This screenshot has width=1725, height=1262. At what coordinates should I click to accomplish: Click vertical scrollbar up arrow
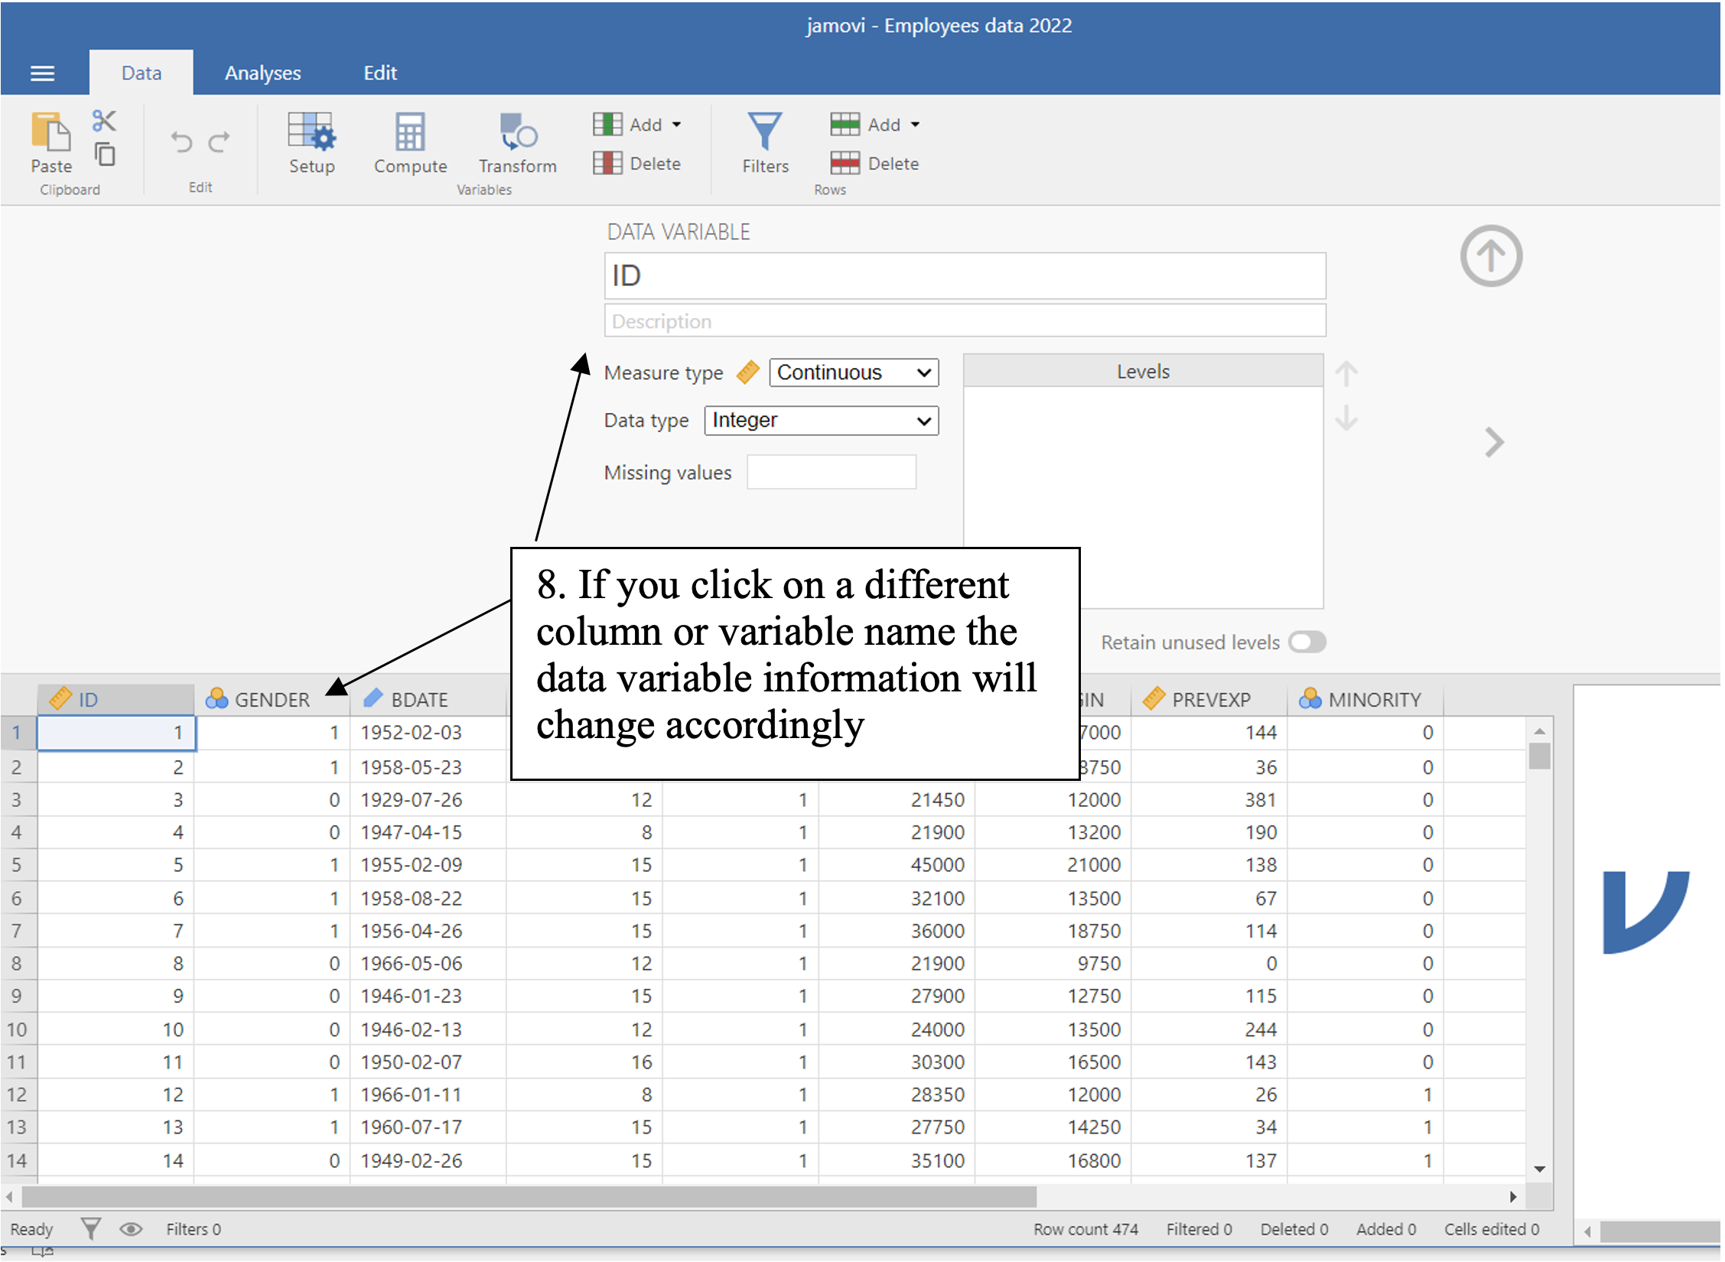[x=1540, y=732]
